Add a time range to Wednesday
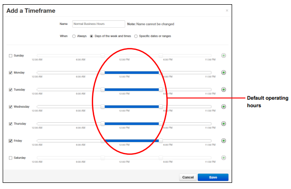 tap(223, 106)
